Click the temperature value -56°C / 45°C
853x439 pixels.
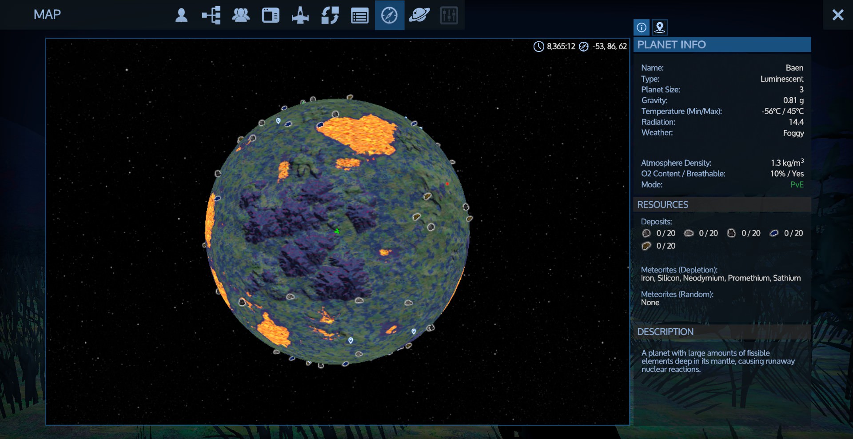pos(782,111)
